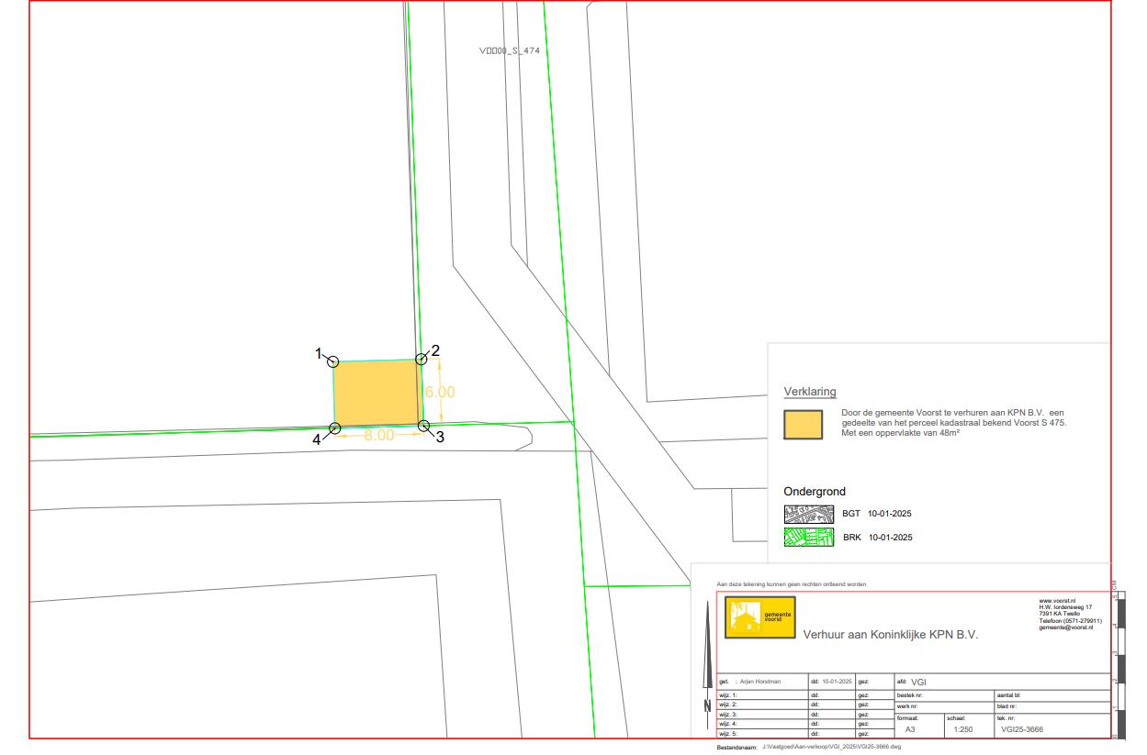Click the 8.00 width dimension label

click(x=378, y=436)
